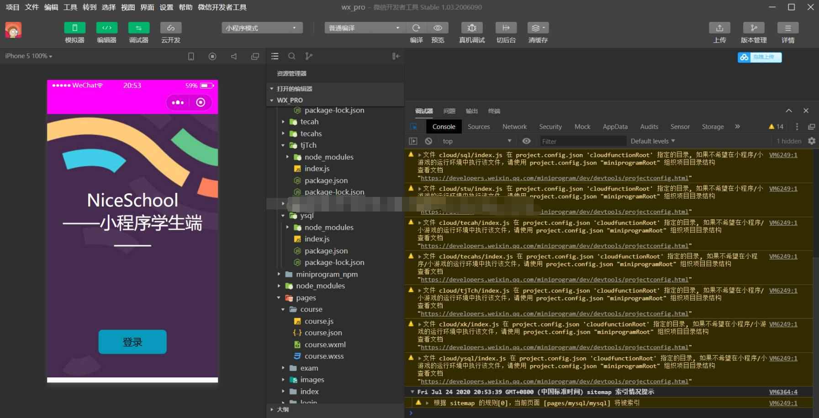Click the Compile (编译) refresh icon
The width and height of the screenshot is (819, 418).
tap(416, 28)
